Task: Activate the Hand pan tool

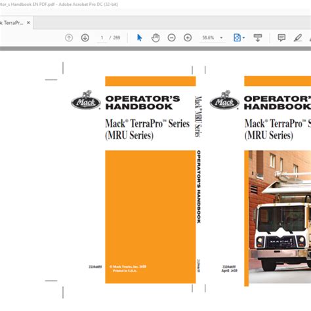Action: pos(155,38)
